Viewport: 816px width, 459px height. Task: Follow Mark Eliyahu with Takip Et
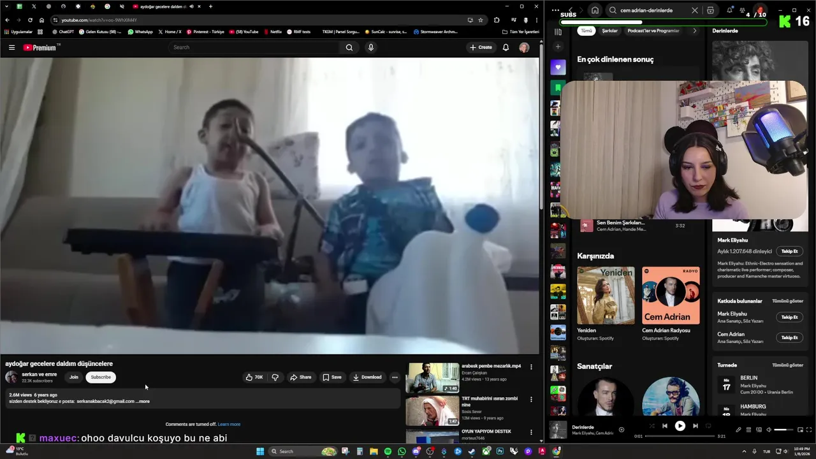(789, 251)
